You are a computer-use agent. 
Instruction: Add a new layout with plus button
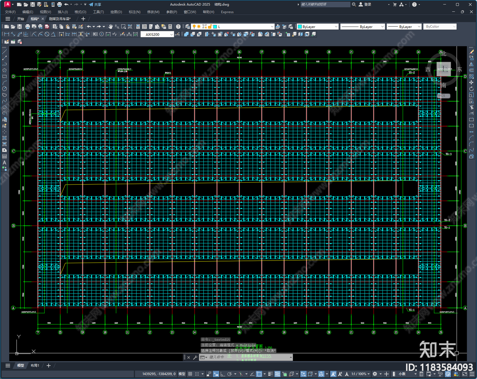(x=49, y=366)
